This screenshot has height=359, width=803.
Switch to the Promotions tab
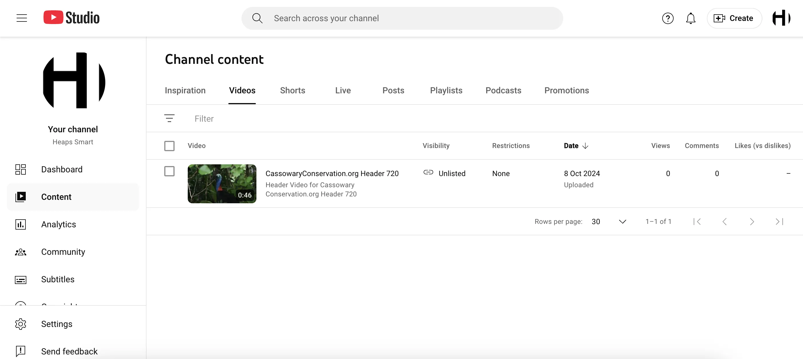(x=566, y=90)
